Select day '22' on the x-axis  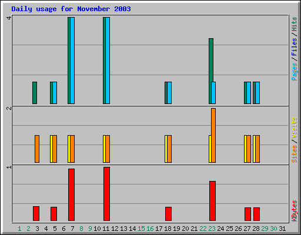(203, 229)
